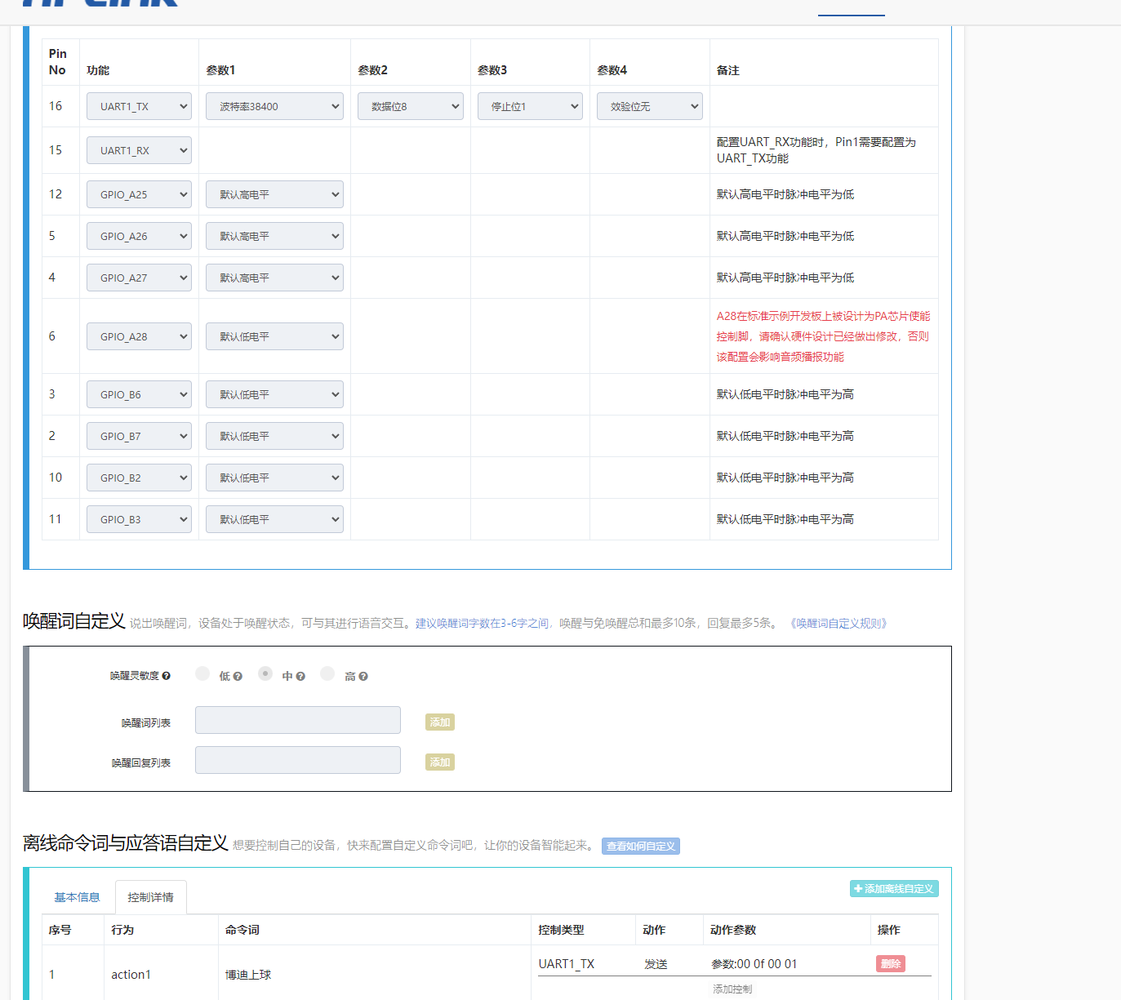This screenshot has width=1121, height=1000.
Task: Open the 《唤醒词自定义规则》 link
Action: click(839, 623)
